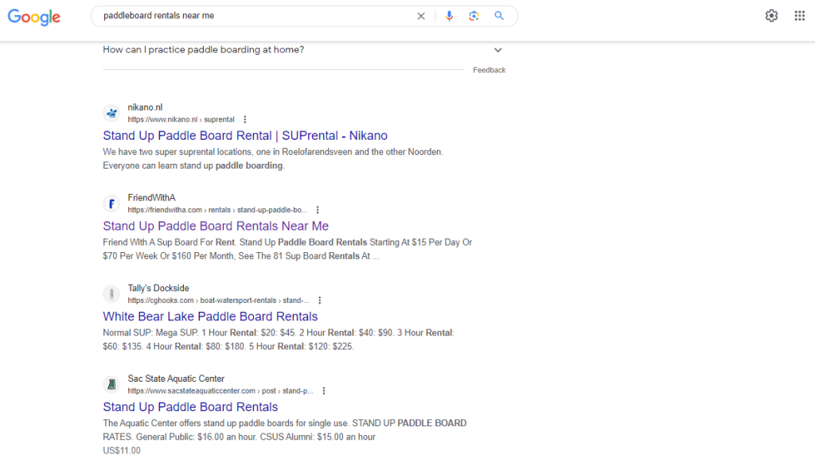This screenshot has height=466, width=815.
Task: Click the 'Friend With A Sup Board For Rent' snippet
Action: pyautogui.click(x=287, y=249)
